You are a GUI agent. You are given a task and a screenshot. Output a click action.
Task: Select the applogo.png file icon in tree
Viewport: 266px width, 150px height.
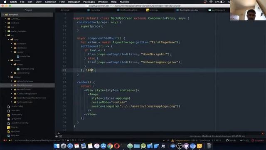point(18,69)
